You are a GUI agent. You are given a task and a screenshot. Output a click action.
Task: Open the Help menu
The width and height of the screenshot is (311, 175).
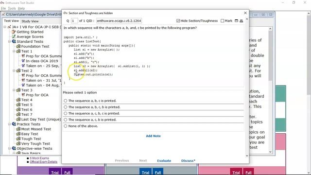pos(21,8)
